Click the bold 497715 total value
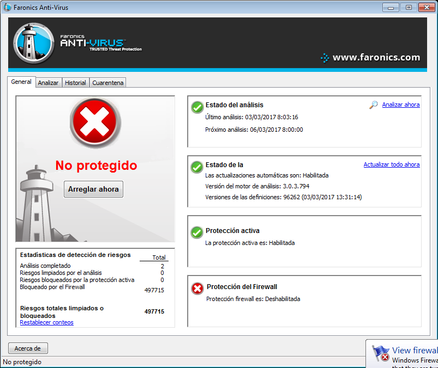Viewport: 438px width, 368px height. pos(154,311)
